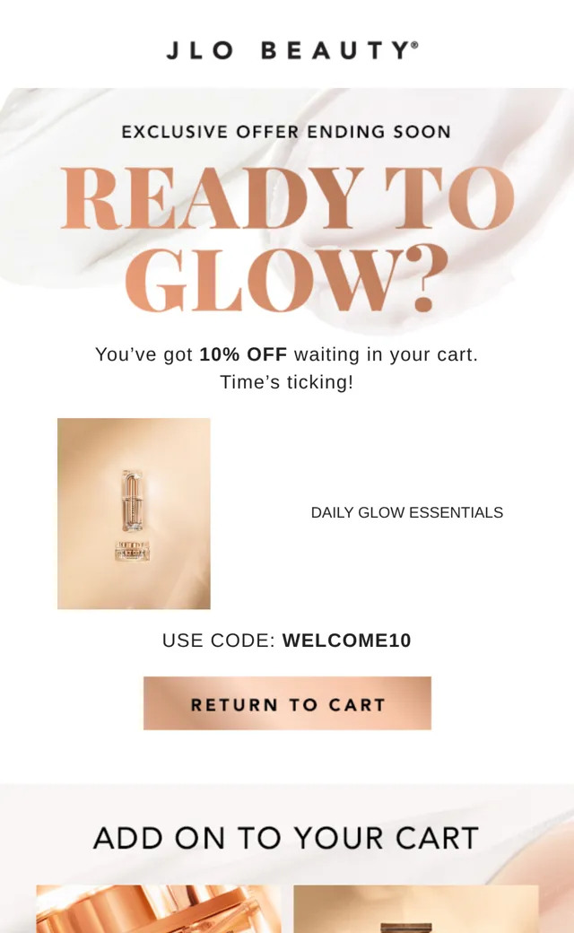Open the right add-on product thumbnail
Image resolution: width=574 pixels, height=933 pixels.
pyautogui.click(x=416, y=909)
